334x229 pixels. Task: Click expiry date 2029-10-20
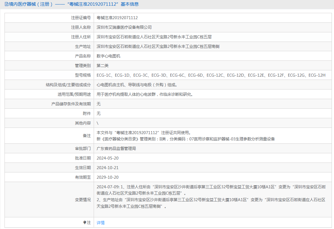coord(107,178)
